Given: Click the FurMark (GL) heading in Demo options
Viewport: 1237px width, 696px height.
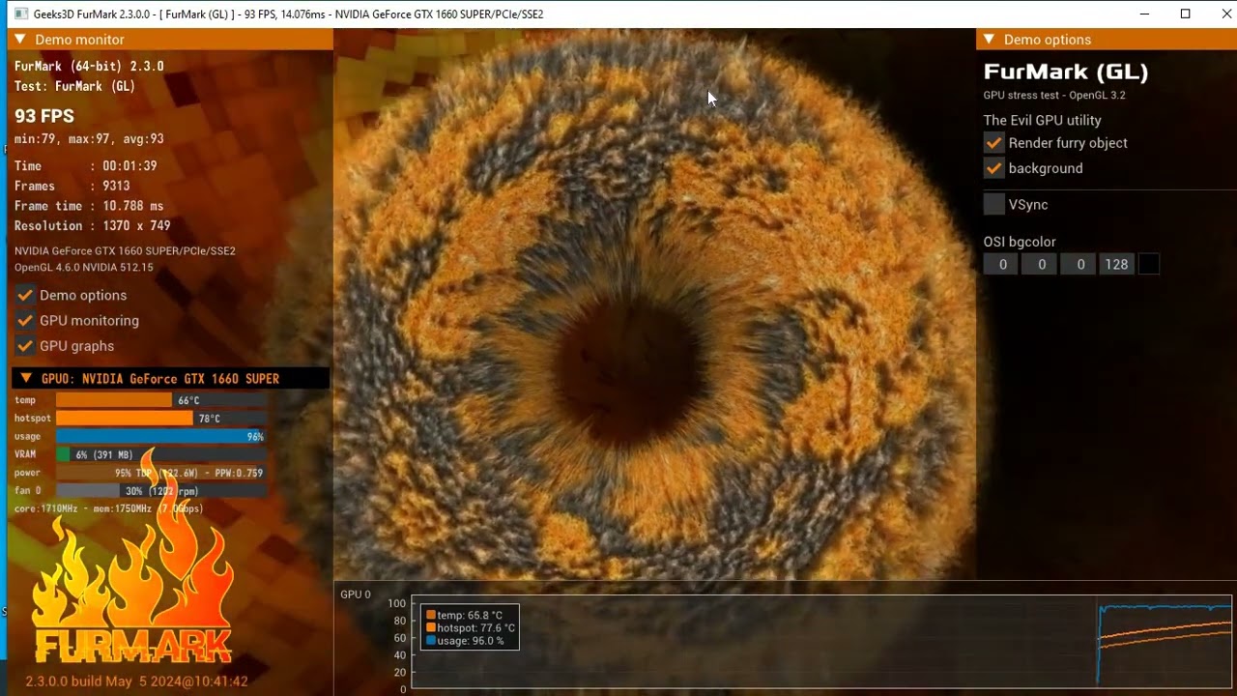Looking at the screenshot, I should coord(1066,72).
